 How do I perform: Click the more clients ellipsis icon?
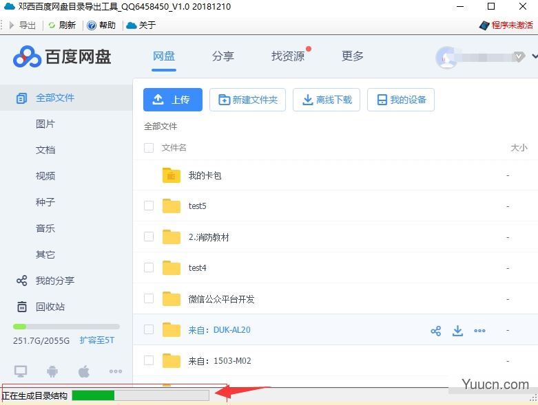(116, 371)
